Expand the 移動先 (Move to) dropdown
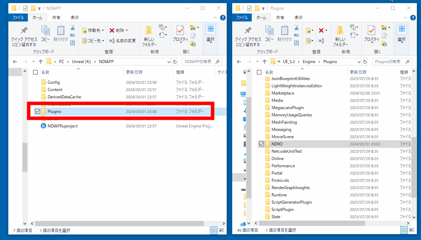The width and height of the screenshot is (421, 240). click(x=94, y=30)
